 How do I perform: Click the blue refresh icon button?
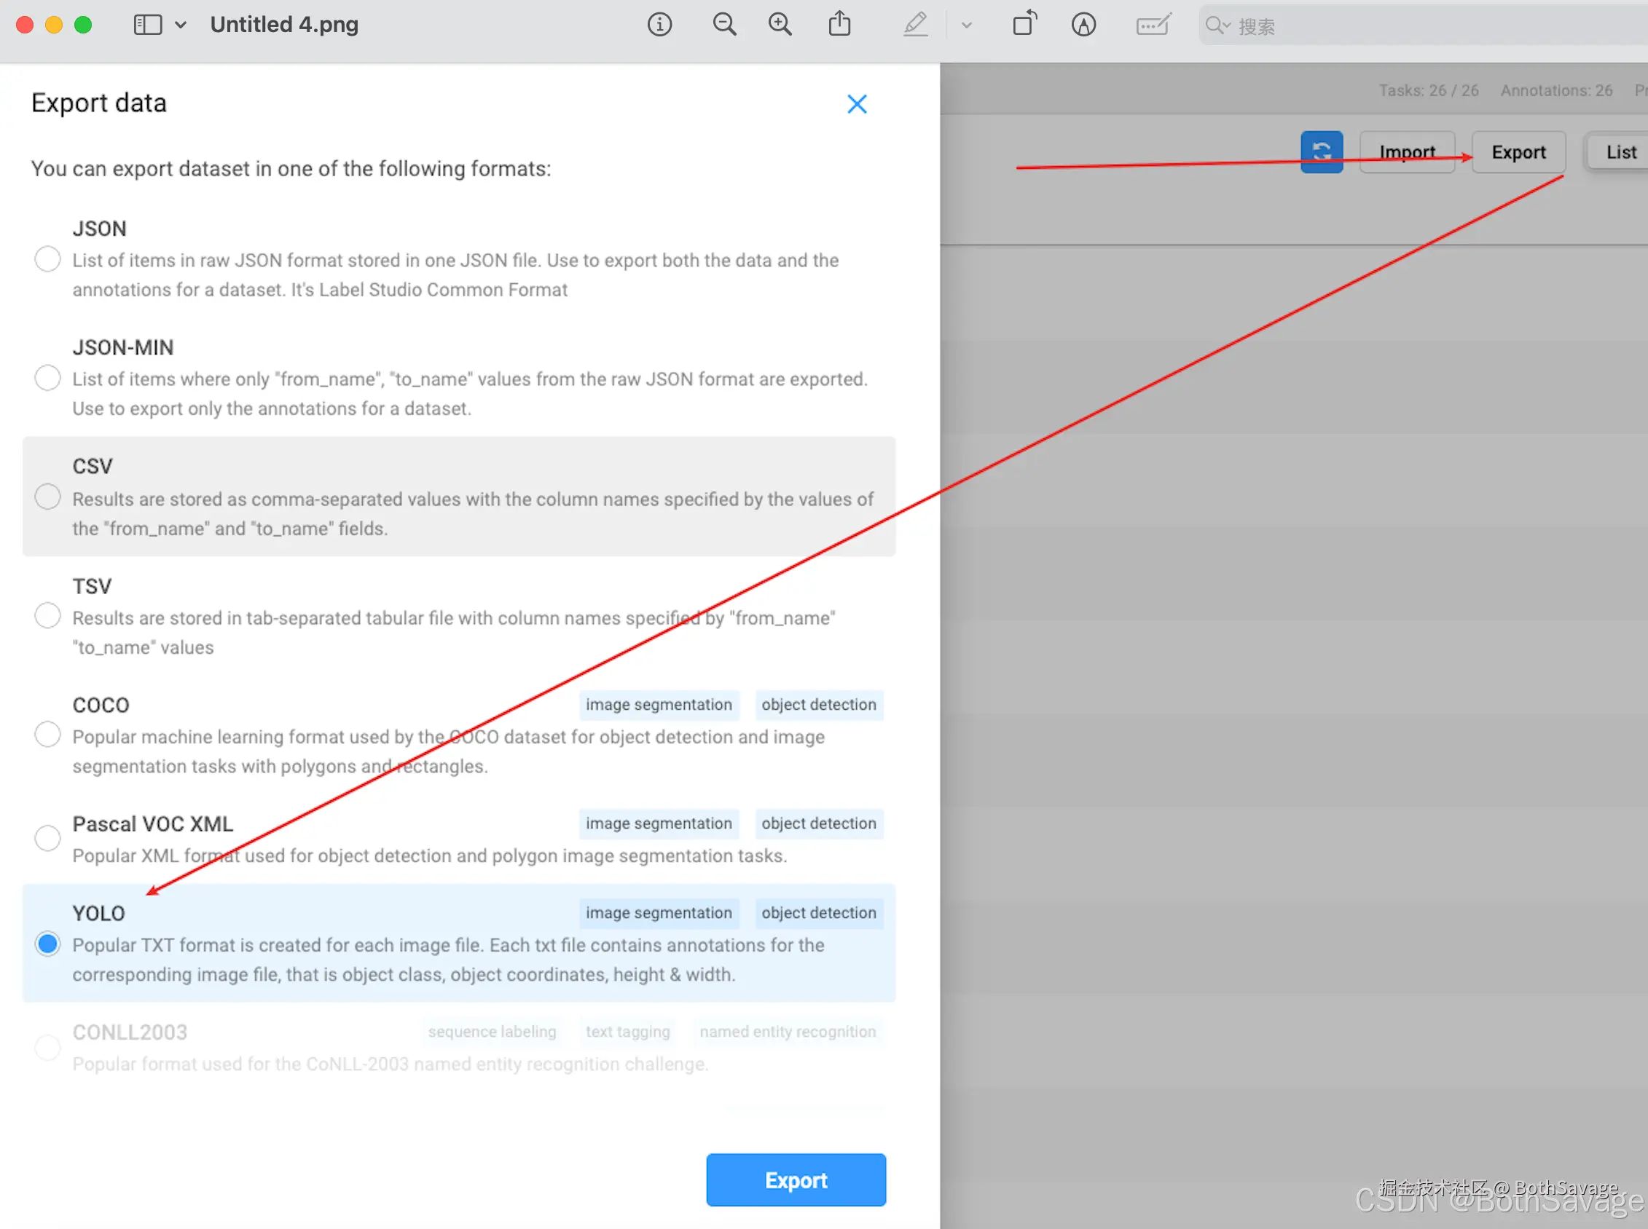pos(1321,151)
